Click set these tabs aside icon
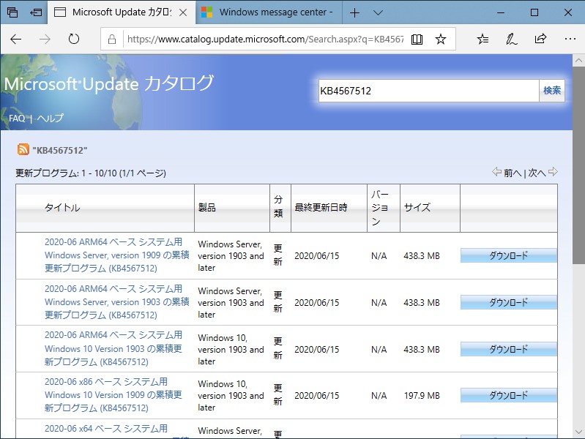585x439 pixels. tap(36, 12)
